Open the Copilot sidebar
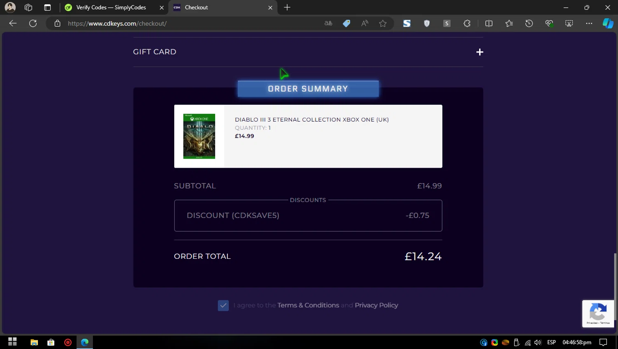 pyautogui.click(x=608, y=23)
